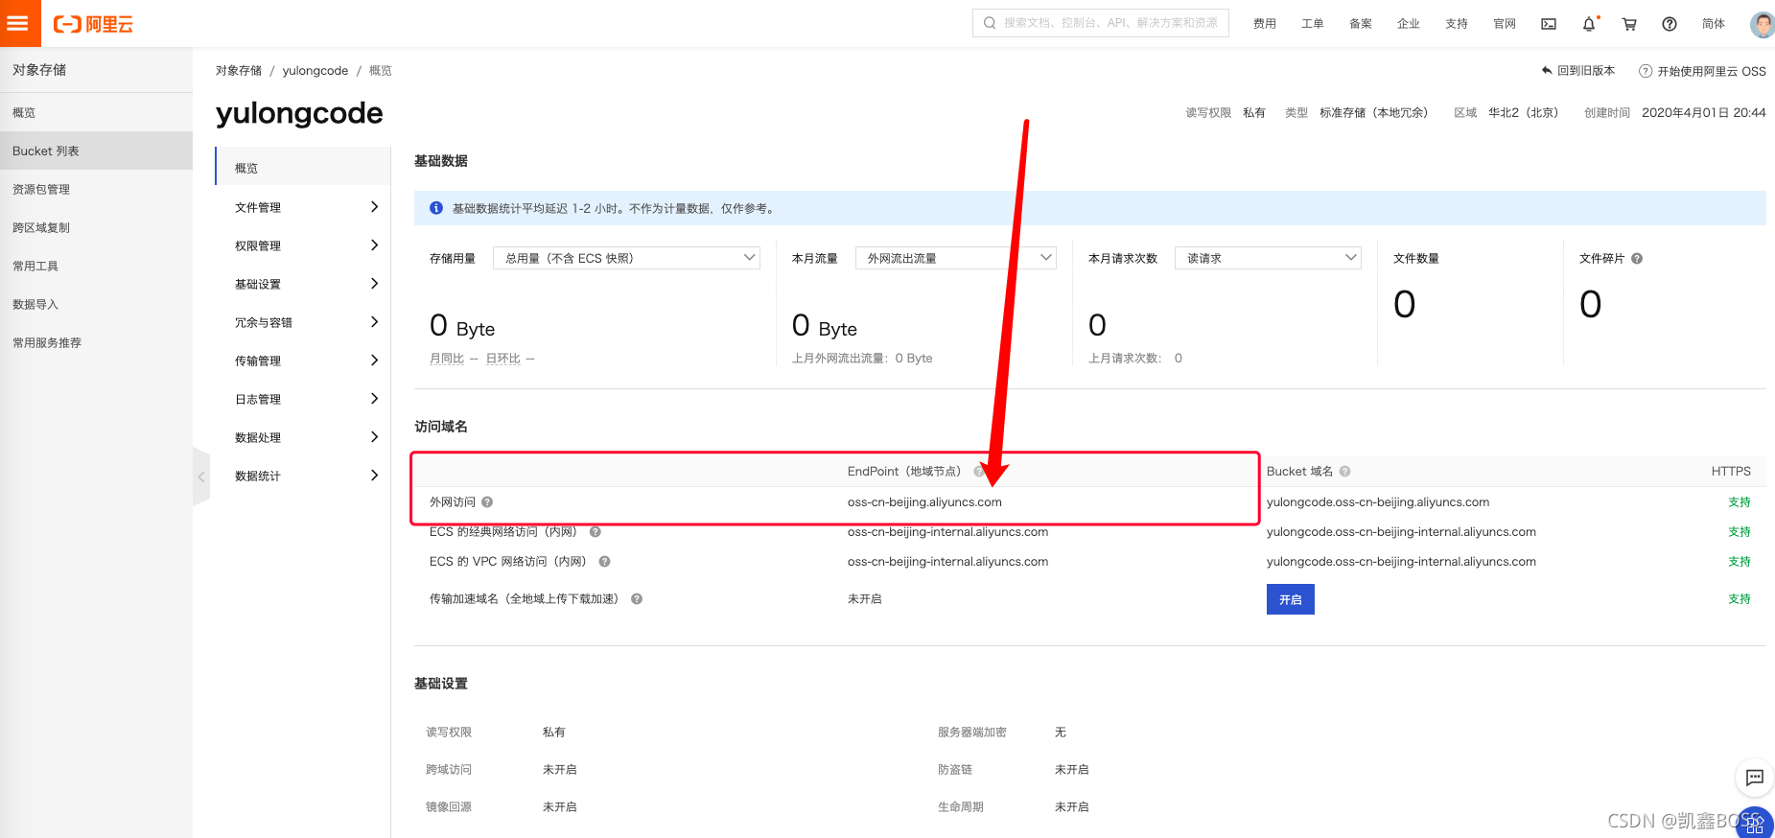This screenshot has width=1775, height=838.
Task: Click the info icon in the notice banner
Action: tap(436, 208)
